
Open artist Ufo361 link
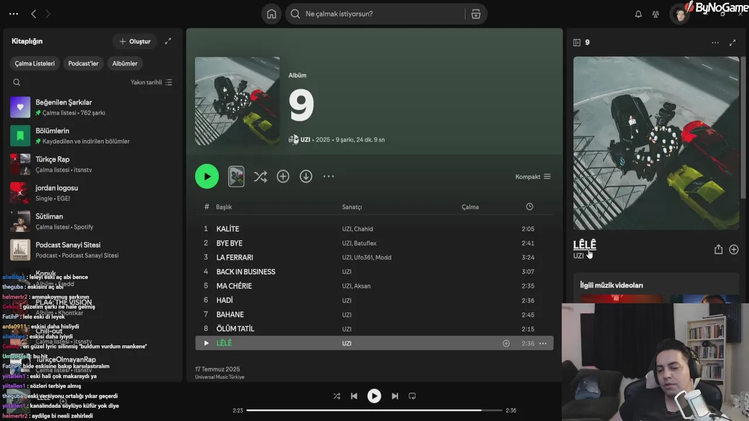(x=363, y=257)
